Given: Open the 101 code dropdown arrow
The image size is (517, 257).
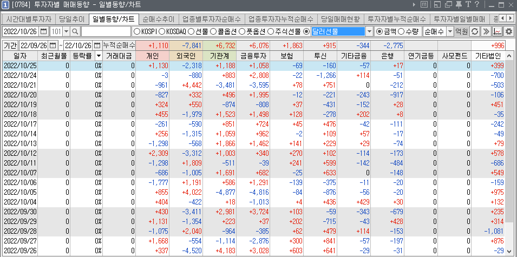Looking at the screenshot, I should 67,31.
